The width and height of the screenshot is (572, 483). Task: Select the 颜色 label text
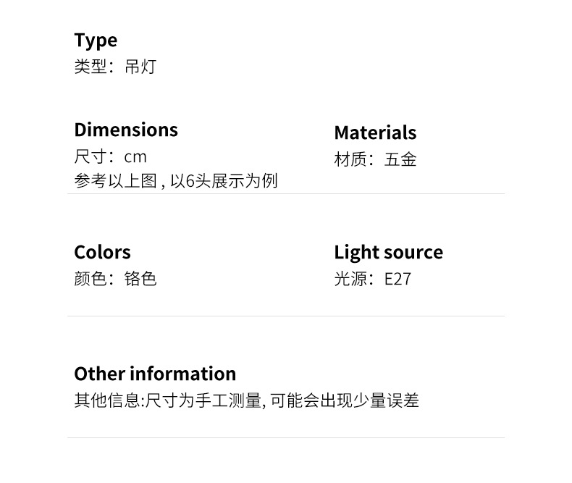(x=90, y=279)
